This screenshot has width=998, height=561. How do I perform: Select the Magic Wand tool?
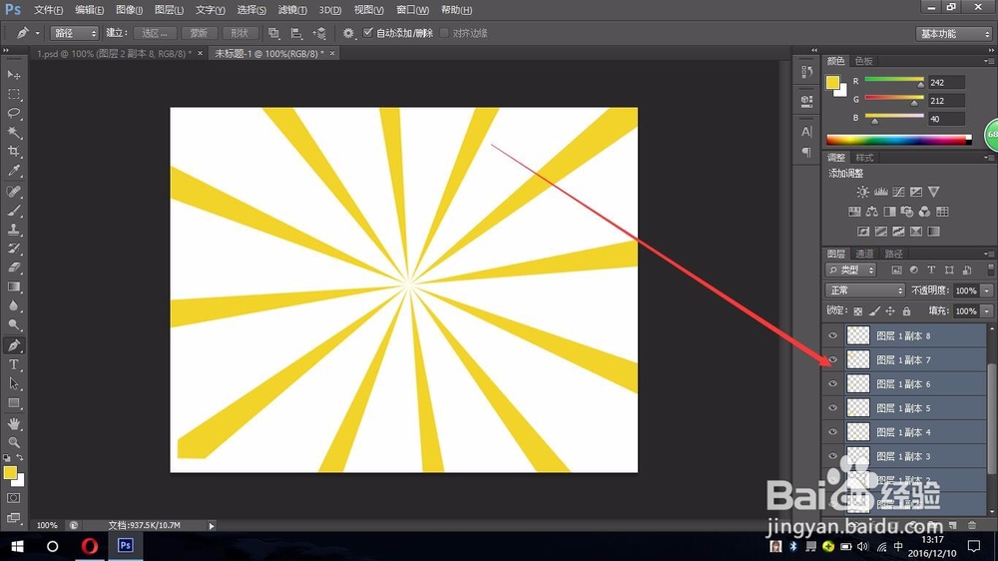pyautogui.click(x=13, y=133)
